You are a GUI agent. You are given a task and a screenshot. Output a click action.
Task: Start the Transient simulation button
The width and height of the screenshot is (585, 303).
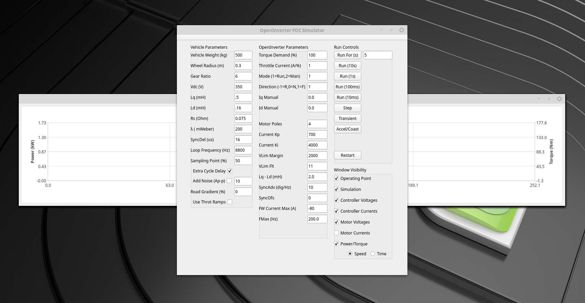(347, 119)
